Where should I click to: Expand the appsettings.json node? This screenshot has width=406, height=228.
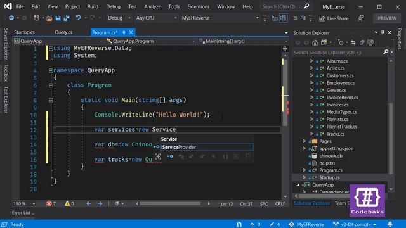(x=304, y=148)
